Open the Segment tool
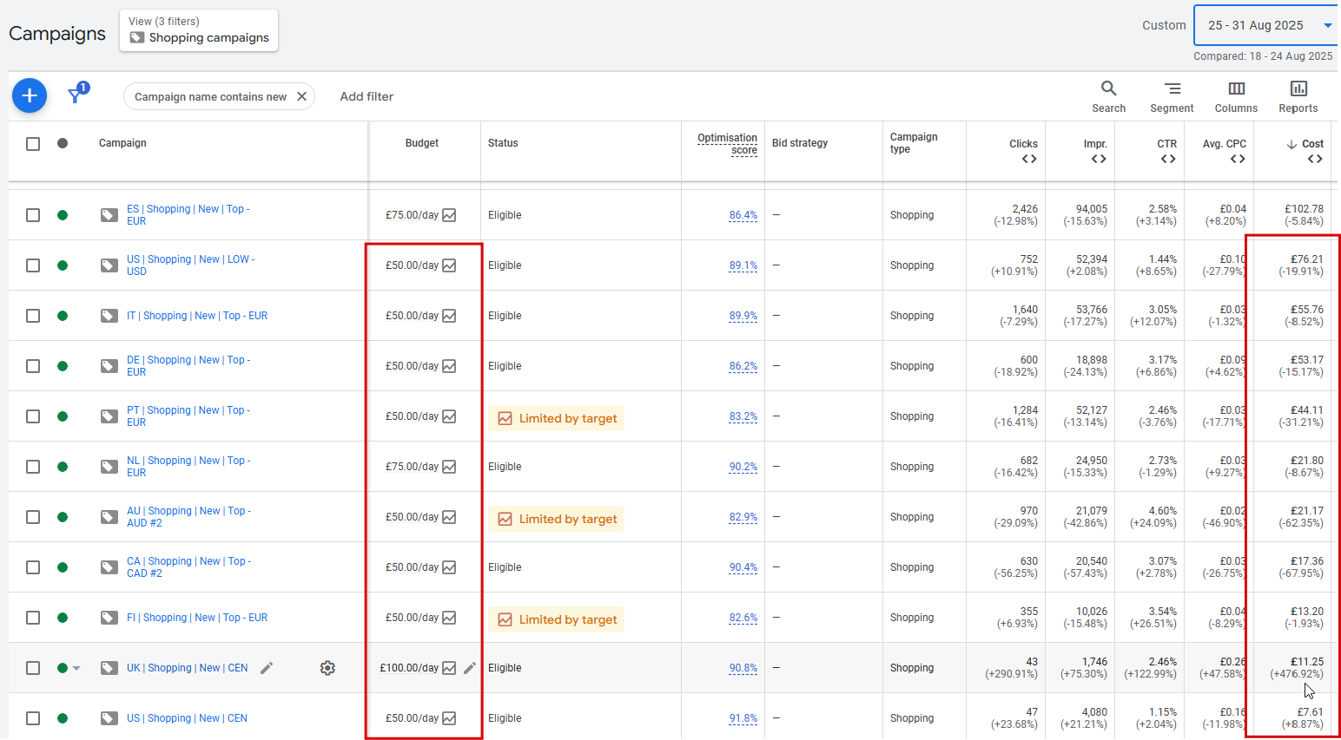This screenshot has width=1341, height=740. coord(1172,96)
